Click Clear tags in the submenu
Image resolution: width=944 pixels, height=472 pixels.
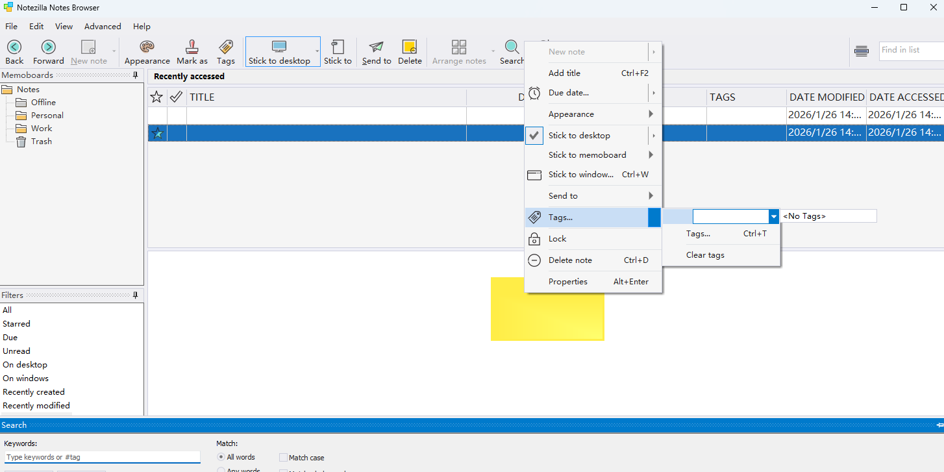[705, 255]
